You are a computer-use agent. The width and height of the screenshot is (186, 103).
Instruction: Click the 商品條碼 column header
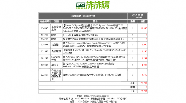coord(45,21)
